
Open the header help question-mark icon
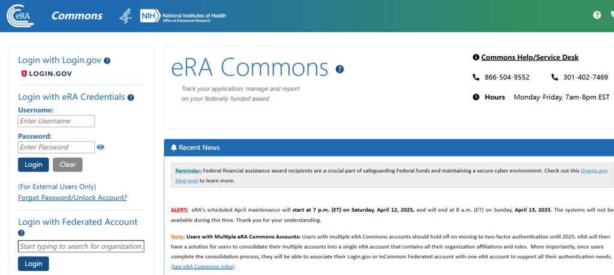coord(597,15)
